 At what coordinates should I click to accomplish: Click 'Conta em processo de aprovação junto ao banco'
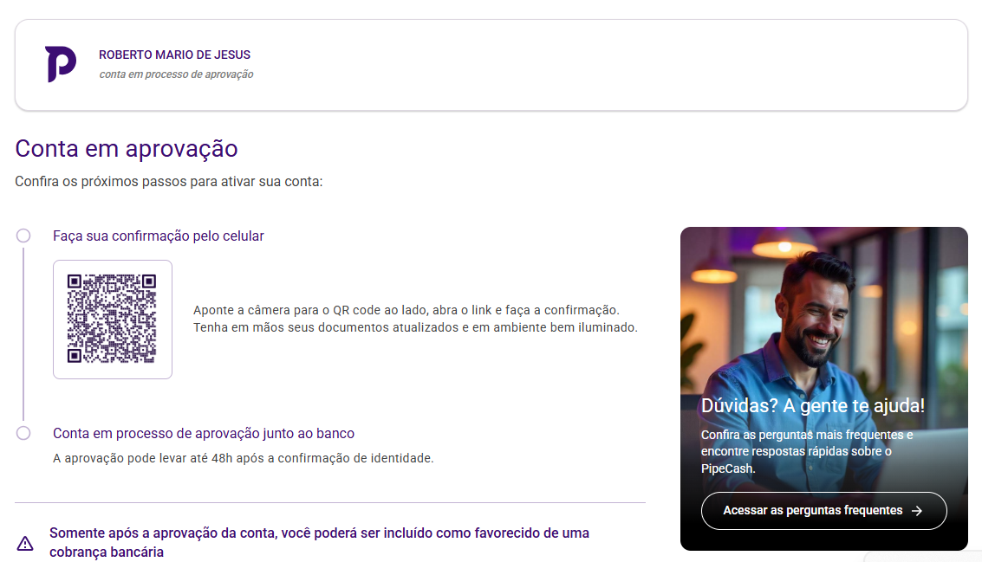coord(204,433)
